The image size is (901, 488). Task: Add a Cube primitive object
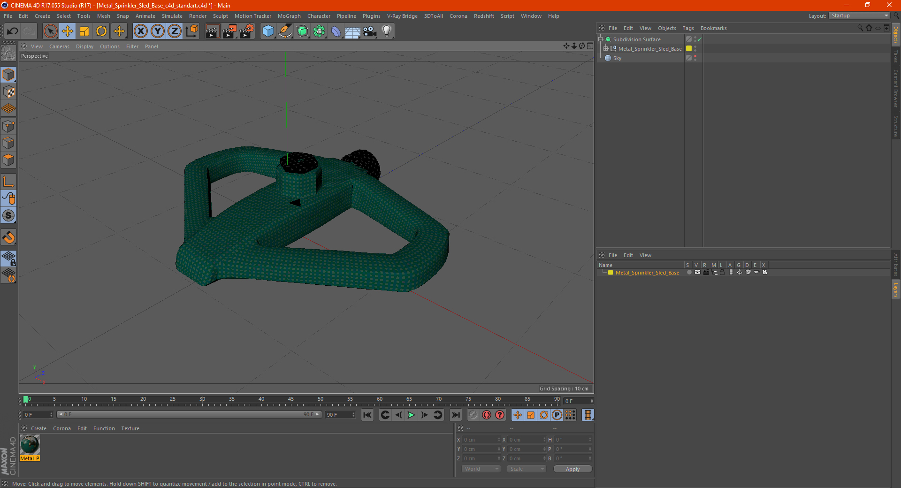point(268,31)
